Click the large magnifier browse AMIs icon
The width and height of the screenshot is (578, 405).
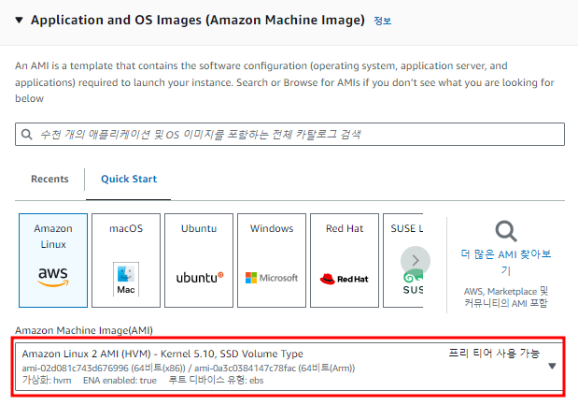click(x=506, y=231)
